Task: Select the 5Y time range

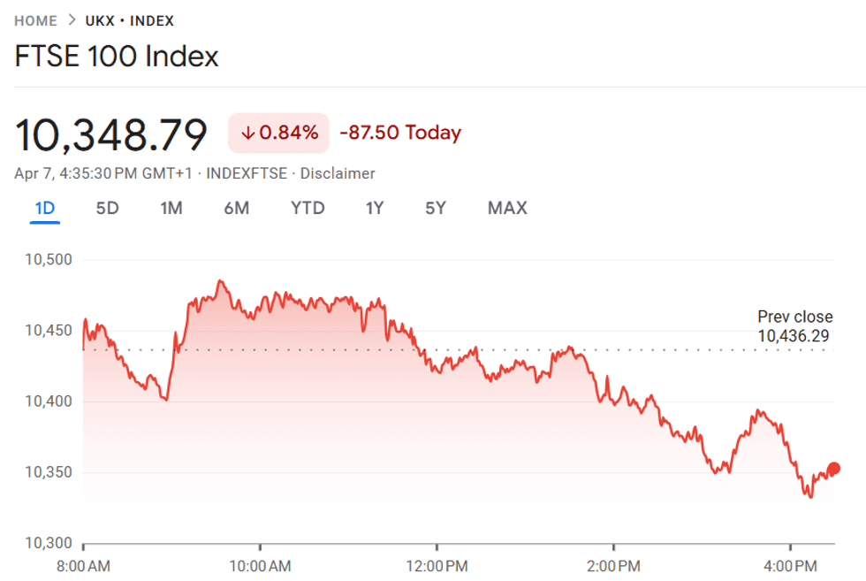Action: 435,208
